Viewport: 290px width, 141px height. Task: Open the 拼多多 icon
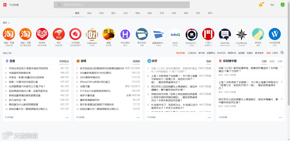(42, 34)
